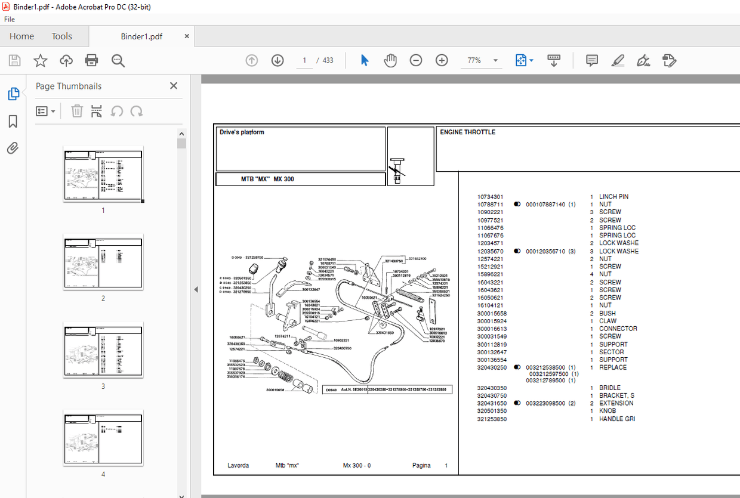
Task: Open the page display options dropdown
Action: tap(524, 60)
